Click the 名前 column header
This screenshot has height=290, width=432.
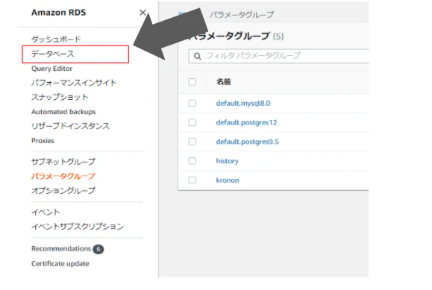pos(223,82)
